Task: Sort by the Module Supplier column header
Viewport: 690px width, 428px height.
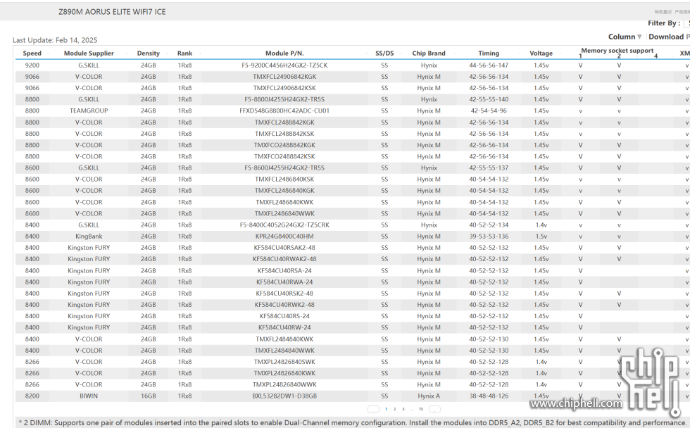Action: click(x=89, y=53)
